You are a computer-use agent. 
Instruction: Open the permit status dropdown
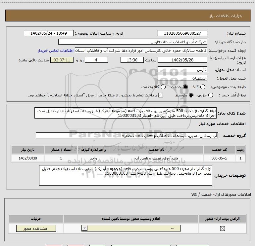131,228
